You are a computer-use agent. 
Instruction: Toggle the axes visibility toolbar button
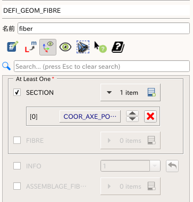tap(48, 47)
